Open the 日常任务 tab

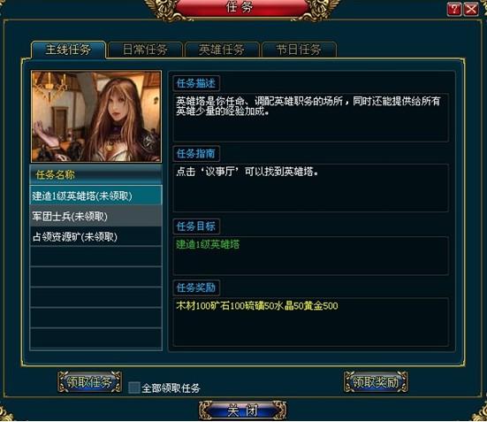coord(145,50)
